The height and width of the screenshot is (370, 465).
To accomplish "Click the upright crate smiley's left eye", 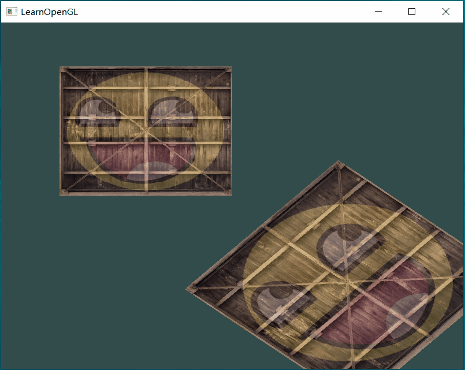I will pos(97,110).
